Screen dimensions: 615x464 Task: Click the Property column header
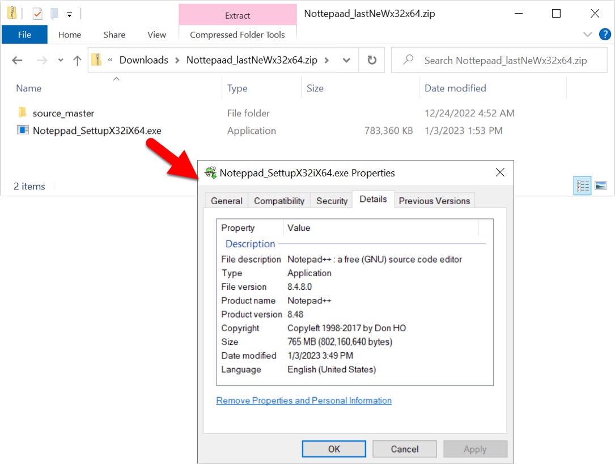click(x=237, y=227)
